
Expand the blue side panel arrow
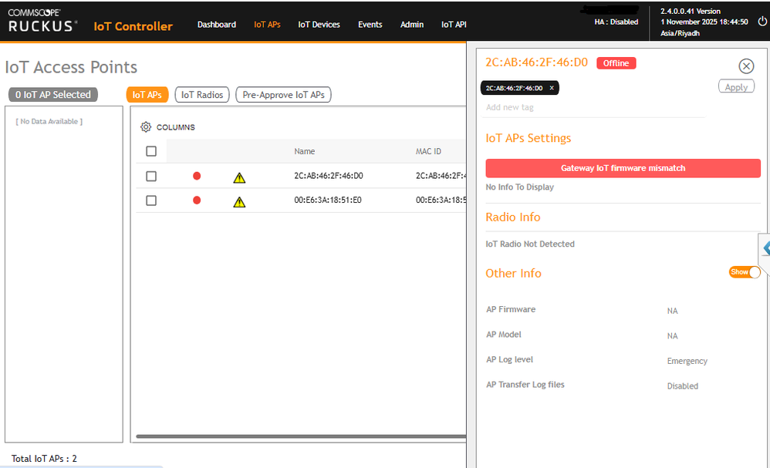point(765,247)
